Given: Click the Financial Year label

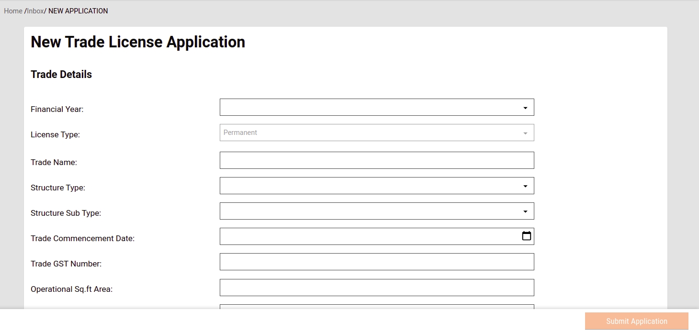Looking at the screenshot, I should [57, 109].
